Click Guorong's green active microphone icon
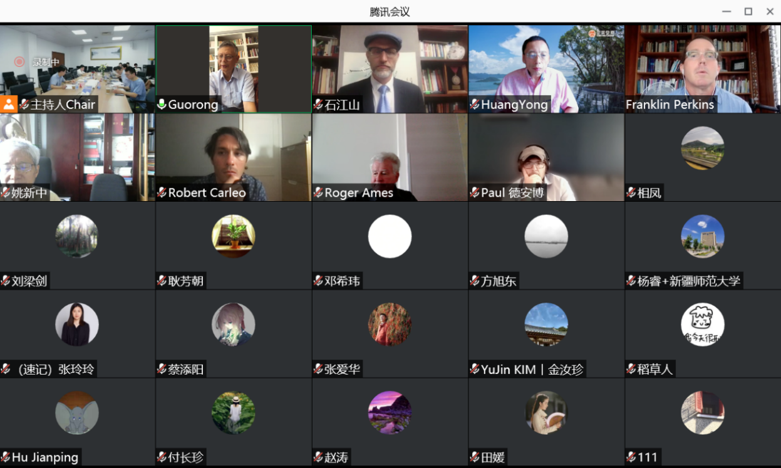This screenshot has height=468, width=781. (162, 105)
